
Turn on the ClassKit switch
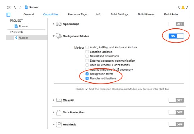(176, 100)
